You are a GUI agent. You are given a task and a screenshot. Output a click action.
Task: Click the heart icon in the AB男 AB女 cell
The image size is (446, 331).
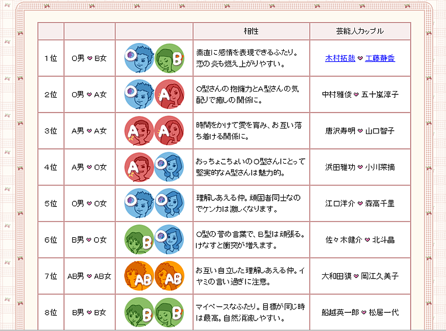(89, 276)
